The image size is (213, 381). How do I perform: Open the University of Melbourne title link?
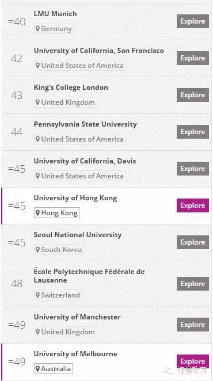(x=75, y=354)
